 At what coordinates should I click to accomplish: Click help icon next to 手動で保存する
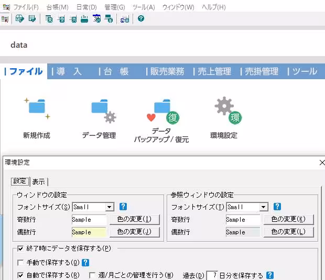point(85,263)
